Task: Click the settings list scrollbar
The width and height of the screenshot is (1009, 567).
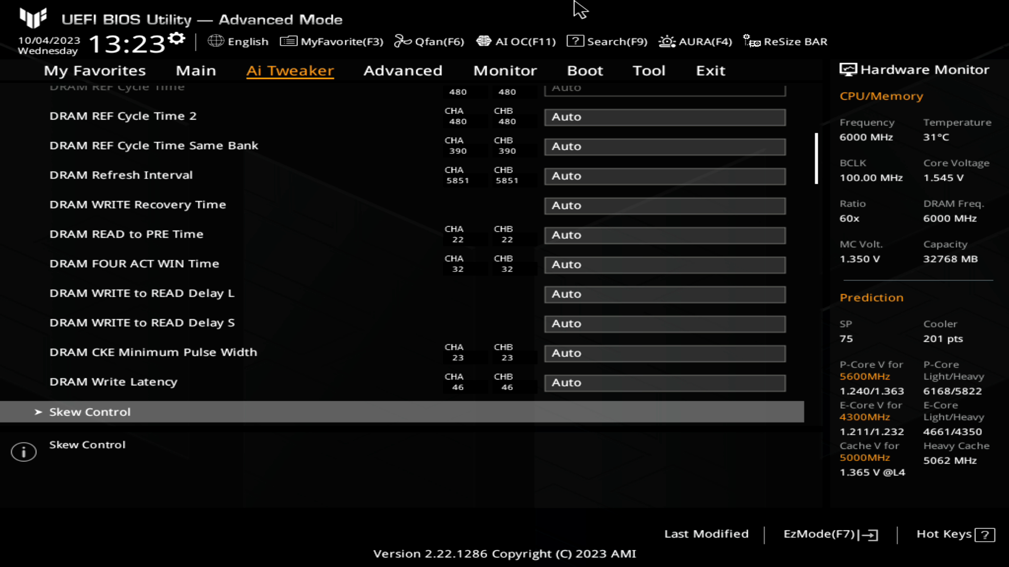Action: click(816, 159)
